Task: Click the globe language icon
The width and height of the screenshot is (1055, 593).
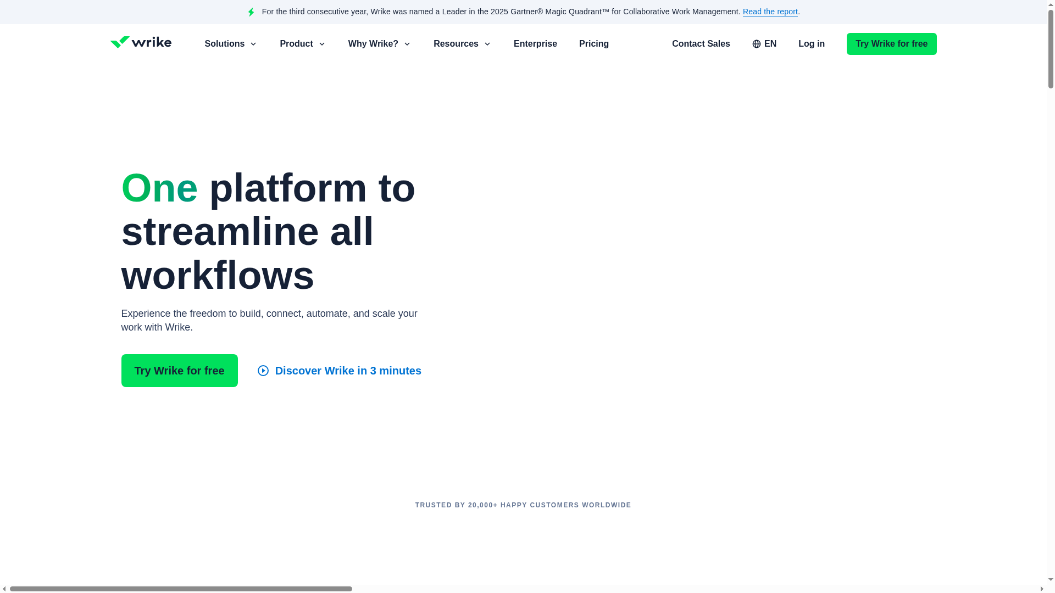Action: (756, 43)
